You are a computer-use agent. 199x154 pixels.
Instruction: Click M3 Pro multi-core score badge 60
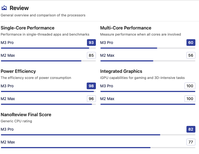coord(191,43)
